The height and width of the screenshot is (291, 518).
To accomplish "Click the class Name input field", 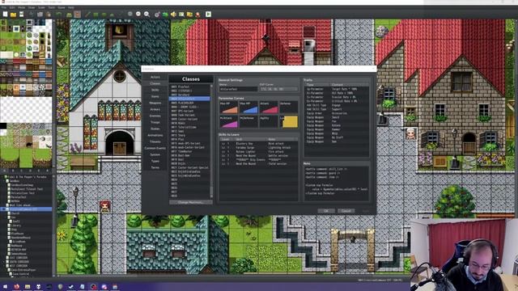I will coord(238,89).
